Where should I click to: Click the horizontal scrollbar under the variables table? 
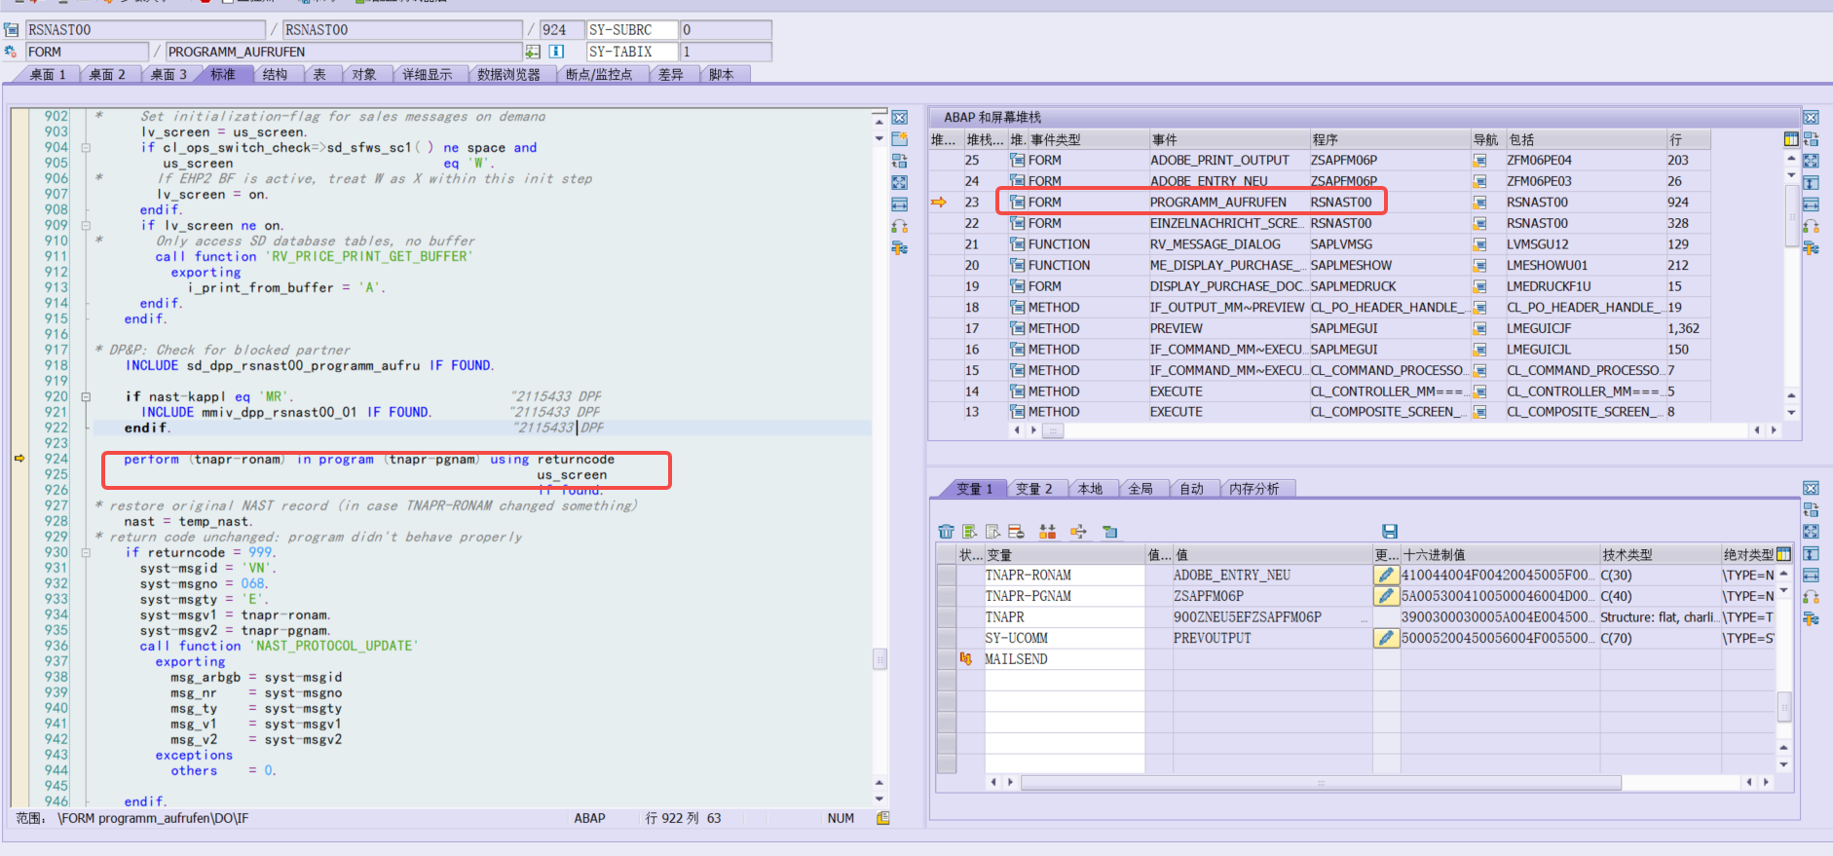coord(1320,783)
